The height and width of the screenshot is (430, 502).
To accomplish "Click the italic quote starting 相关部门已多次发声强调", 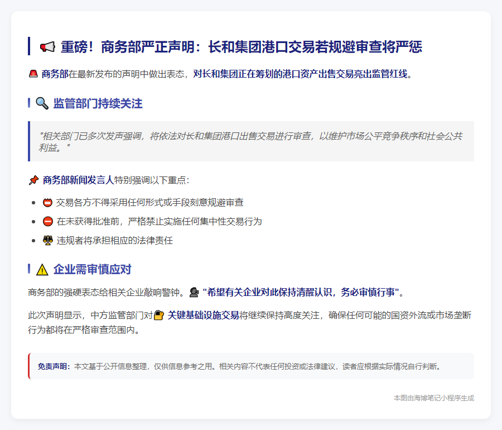I will [x=250, y=142].
